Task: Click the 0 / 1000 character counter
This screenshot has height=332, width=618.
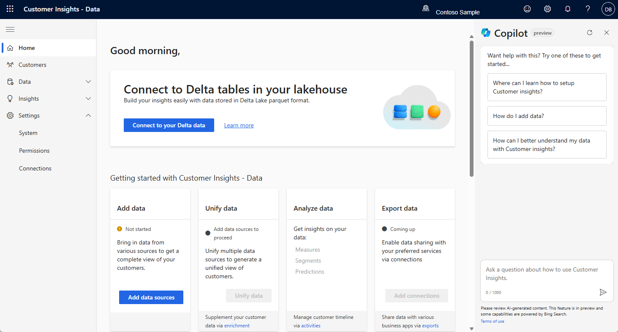Action: [x=493, y=292]
